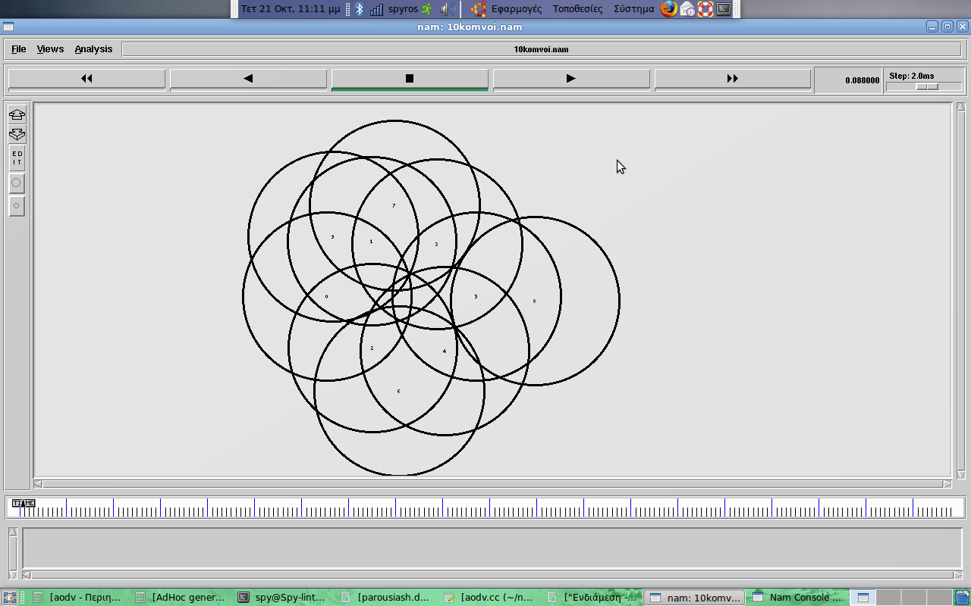Select the large node size circle button
Image resolution: width=971 pixels, height=606 pixels.
pyautogui.click(x=17, y=183)
